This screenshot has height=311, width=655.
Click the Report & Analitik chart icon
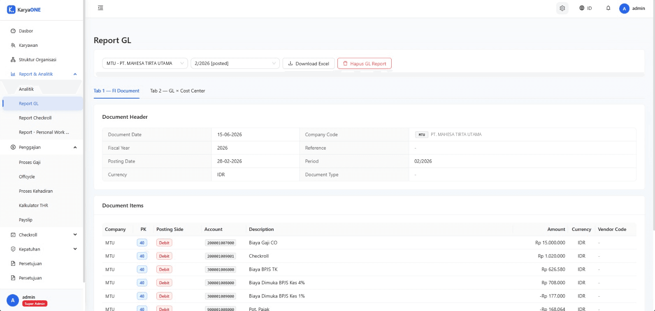click(x=13, y=74)
